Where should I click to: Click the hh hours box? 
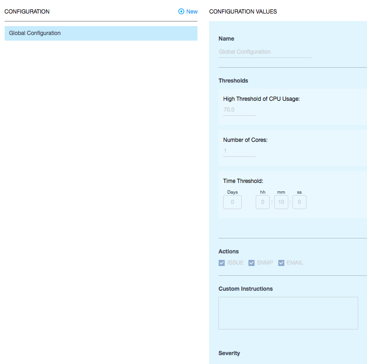click(x=263, y=202)
